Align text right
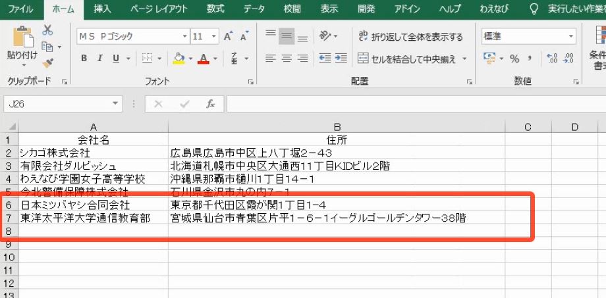This screenshot has height=298, width=606. tap(302, 59)
